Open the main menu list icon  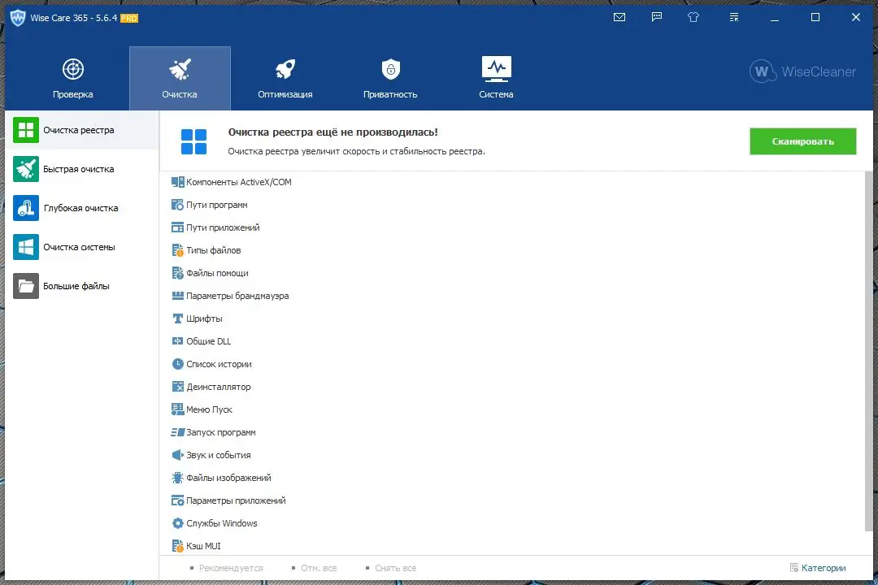[734, 17]
